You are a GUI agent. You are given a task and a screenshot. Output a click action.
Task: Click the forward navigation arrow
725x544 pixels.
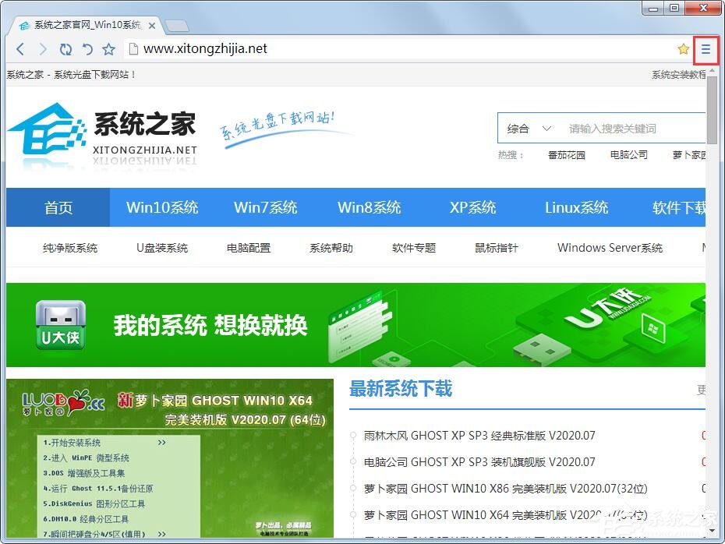pos(43,48)
